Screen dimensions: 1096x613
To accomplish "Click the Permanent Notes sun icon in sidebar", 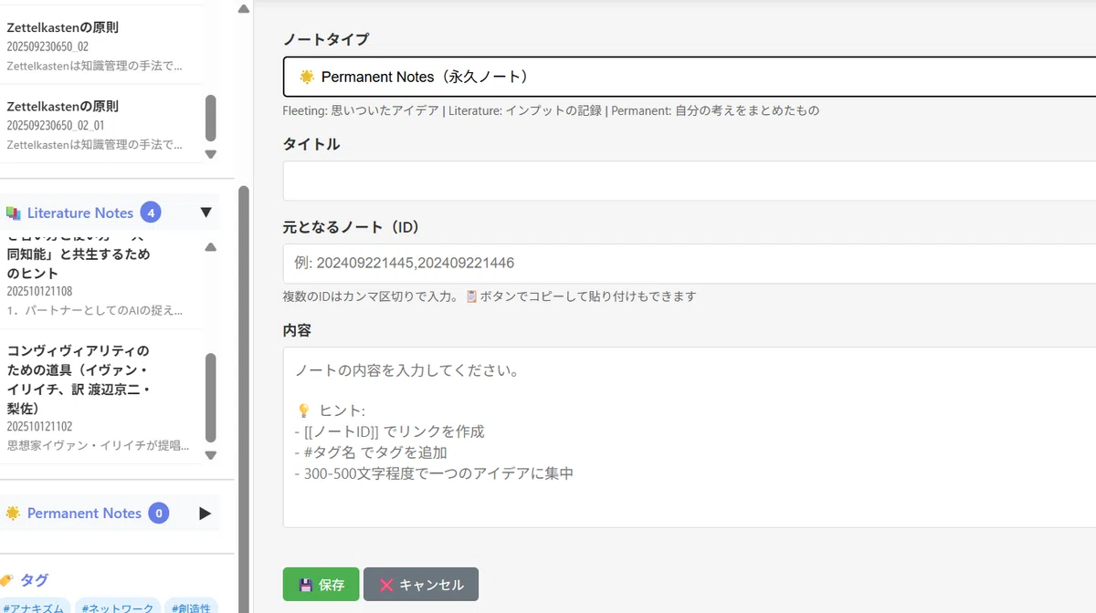I will point(13,513).
